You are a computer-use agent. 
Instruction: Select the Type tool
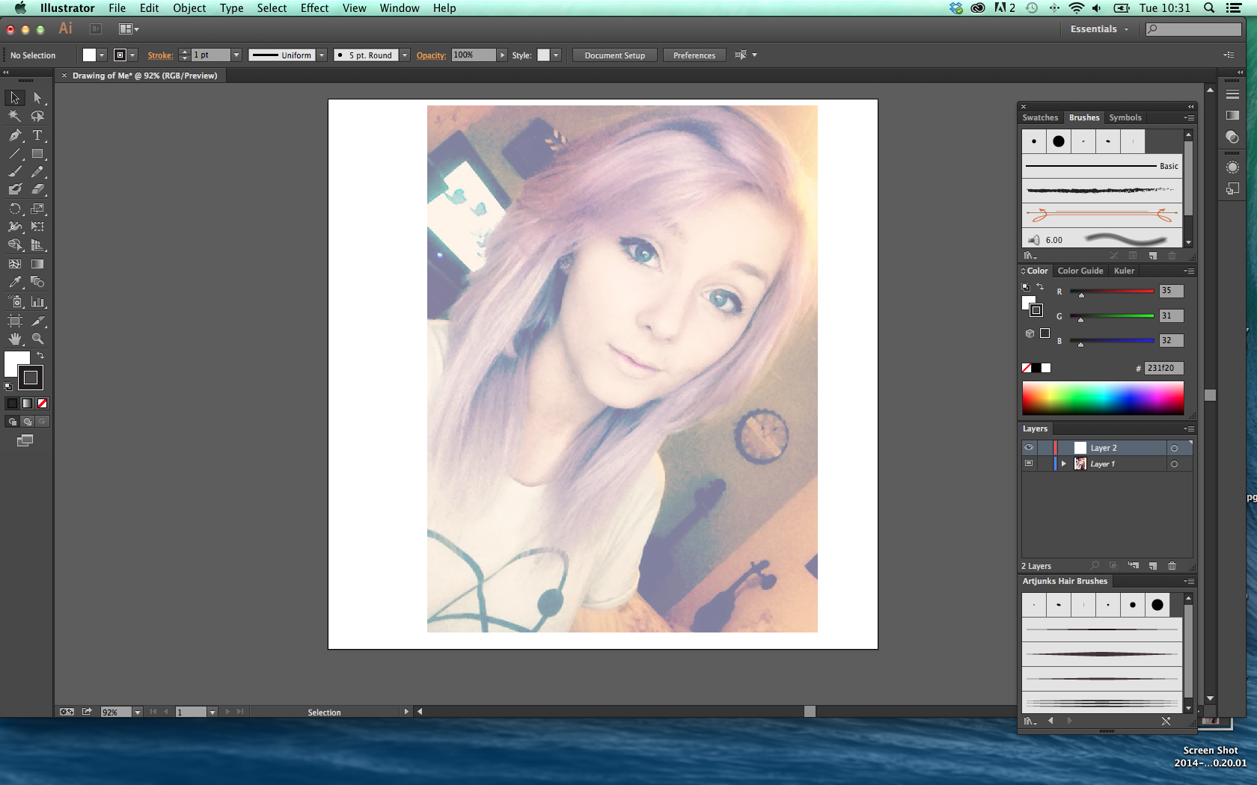click(37, 135)
